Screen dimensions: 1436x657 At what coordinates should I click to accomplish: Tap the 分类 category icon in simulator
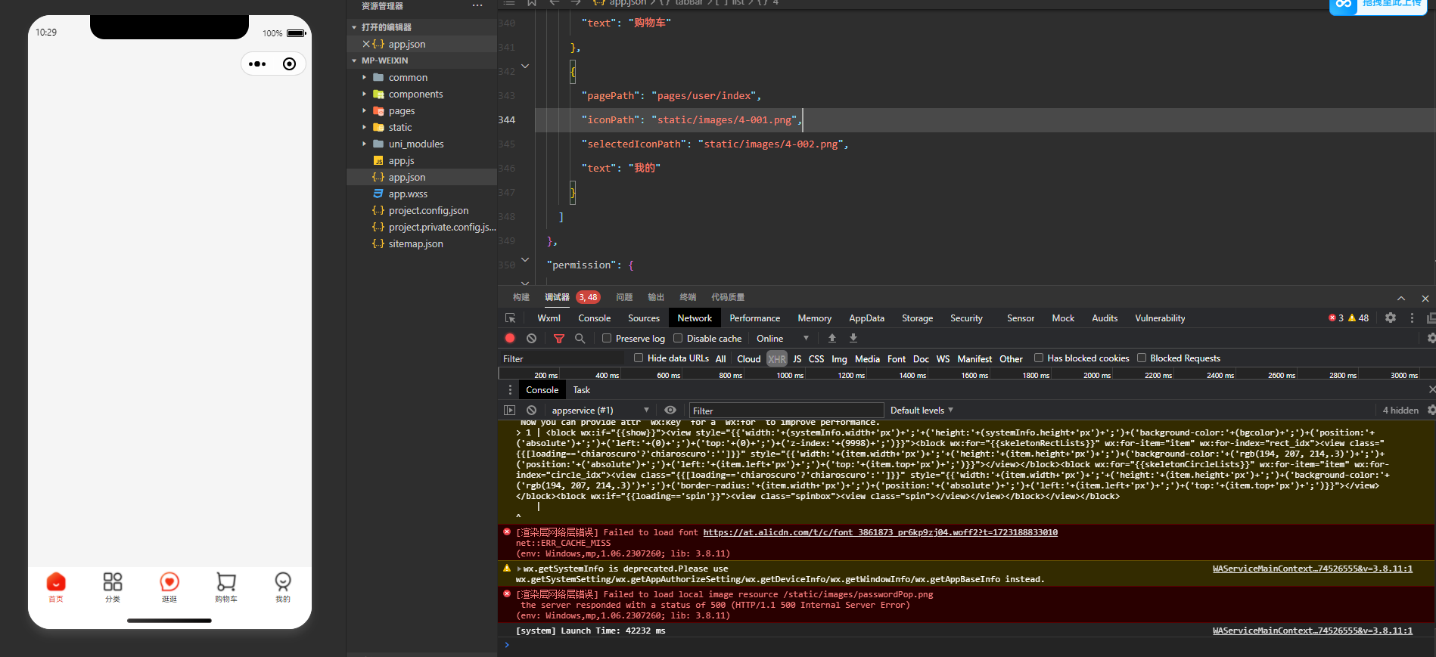tap(113, 581)
